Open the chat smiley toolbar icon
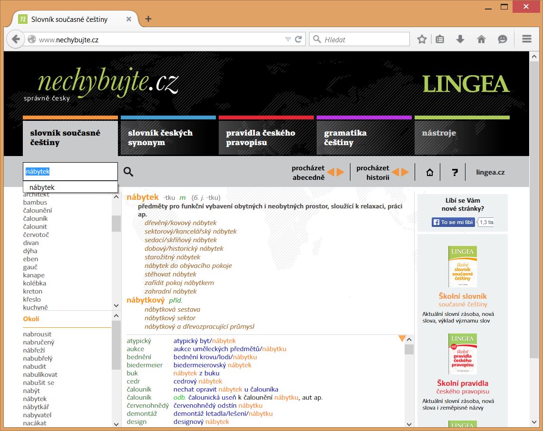 pos(503,39)
